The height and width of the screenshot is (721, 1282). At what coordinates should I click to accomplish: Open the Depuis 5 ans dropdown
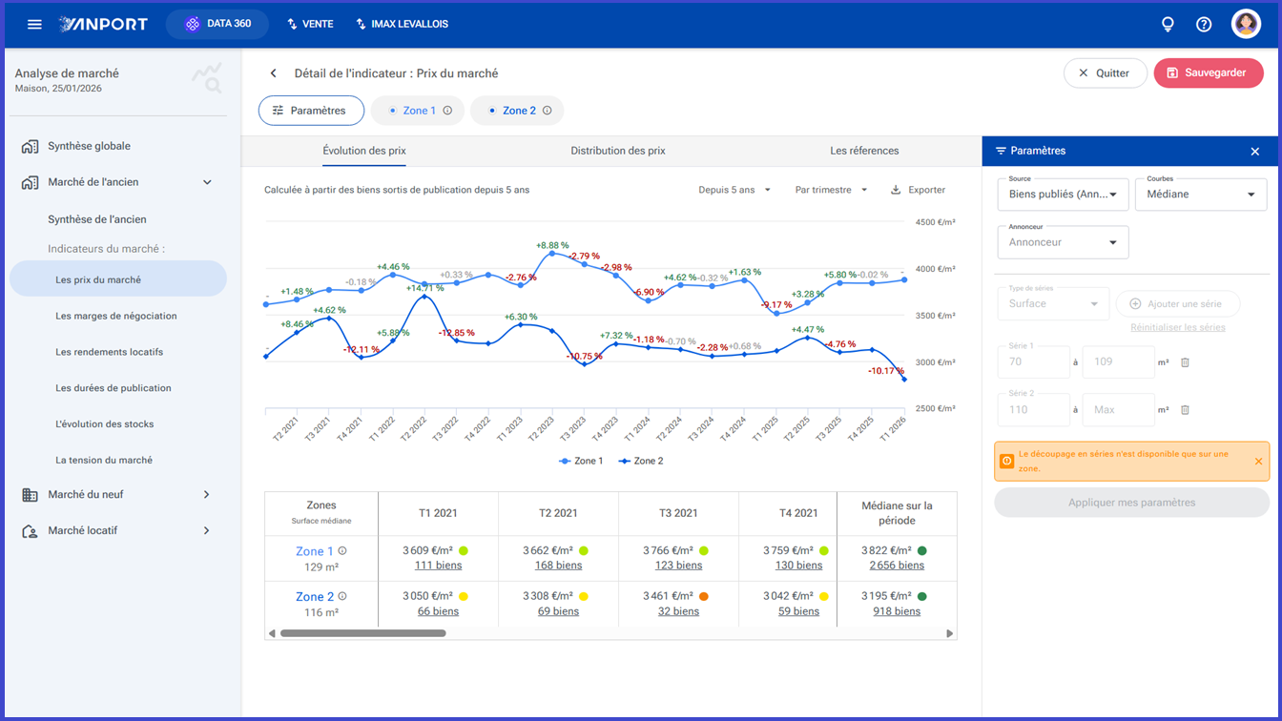(734, 190)
